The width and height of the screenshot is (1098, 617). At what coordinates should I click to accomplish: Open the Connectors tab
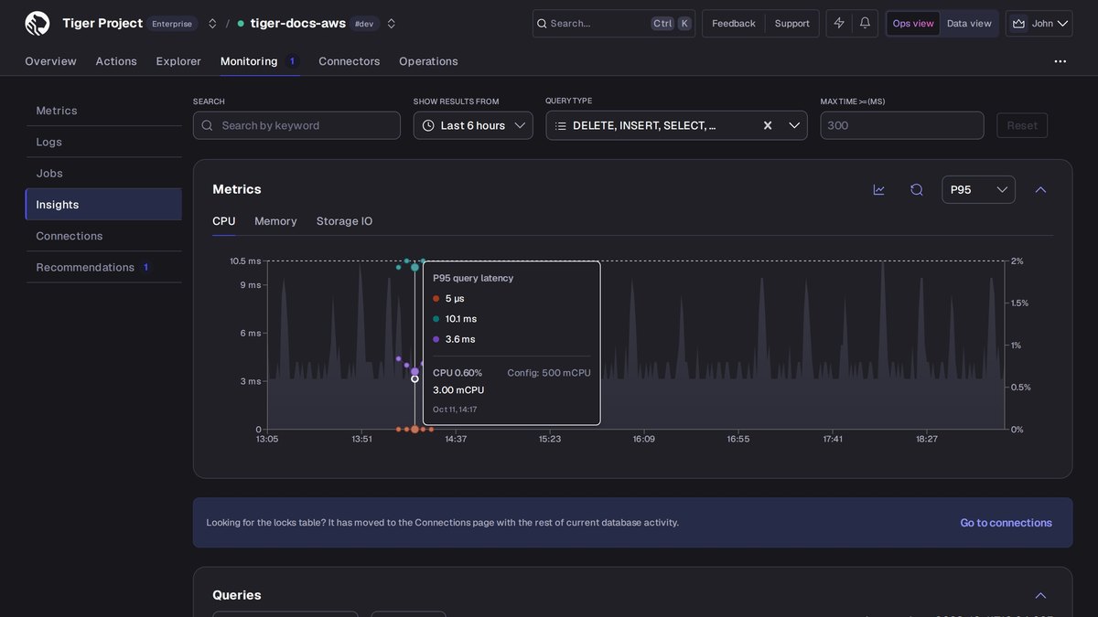(x=350, y=61)
